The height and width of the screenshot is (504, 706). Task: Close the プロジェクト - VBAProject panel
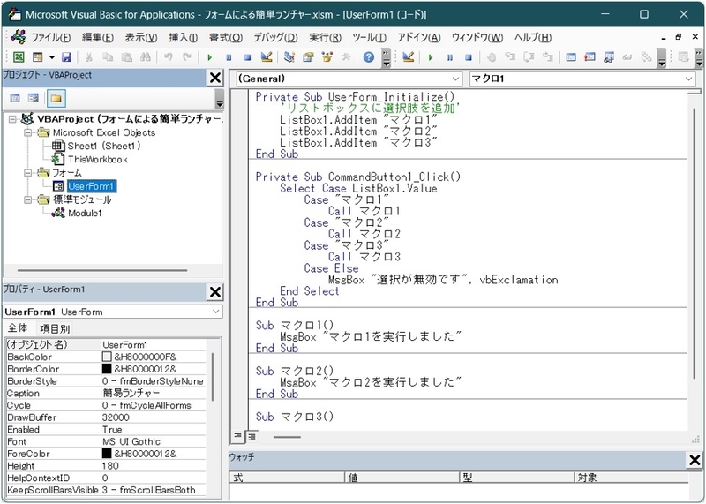tap(215, 78)
